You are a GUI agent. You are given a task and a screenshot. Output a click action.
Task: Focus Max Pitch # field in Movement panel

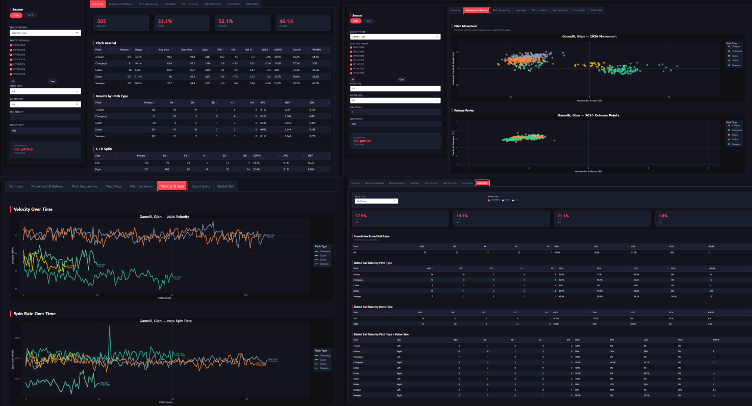click(395, 124)
